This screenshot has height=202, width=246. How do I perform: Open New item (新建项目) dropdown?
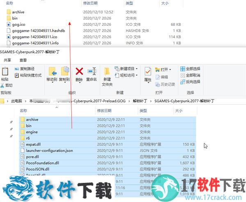126,69
